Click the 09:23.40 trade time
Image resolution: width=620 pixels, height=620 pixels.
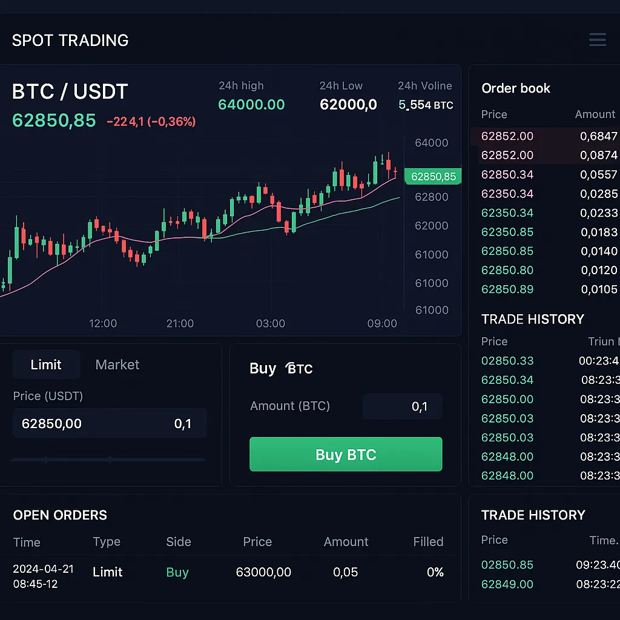coord(598,565)
